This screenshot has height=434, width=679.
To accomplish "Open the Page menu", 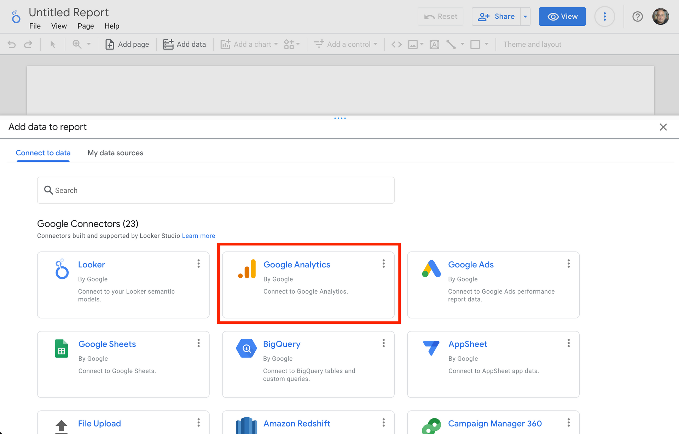I will tap(86, 26).
